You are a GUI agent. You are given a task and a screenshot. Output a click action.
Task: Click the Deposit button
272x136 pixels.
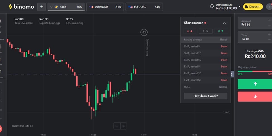coord(253,7)
